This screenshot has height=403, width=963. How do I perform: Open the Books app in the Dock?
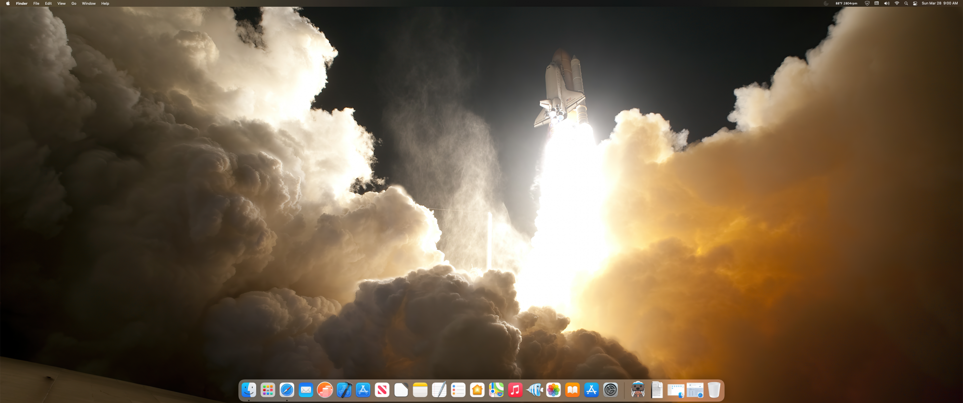[x=573, y=390]
